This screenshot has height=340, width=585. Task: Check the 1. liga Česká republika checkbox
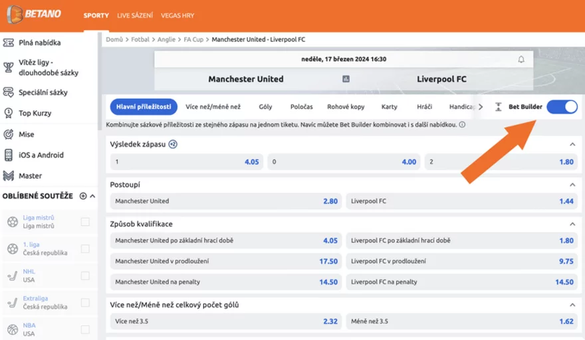[x=85, y=248]
